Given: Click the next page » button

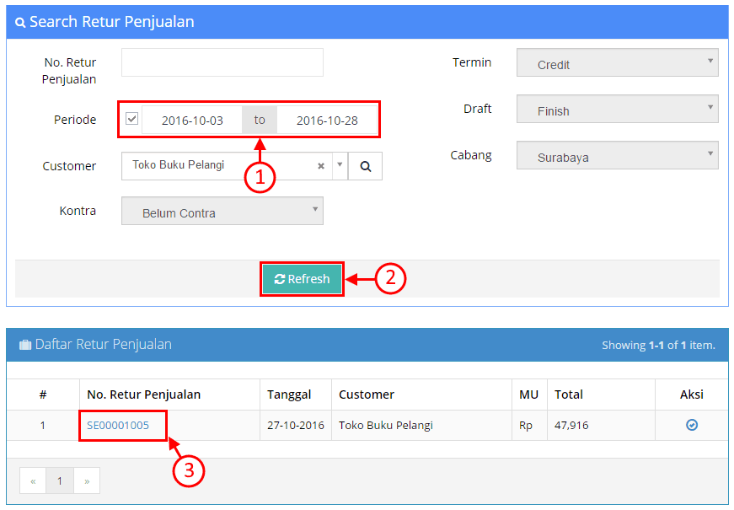Looking at the screenshot, I should 87,480.
